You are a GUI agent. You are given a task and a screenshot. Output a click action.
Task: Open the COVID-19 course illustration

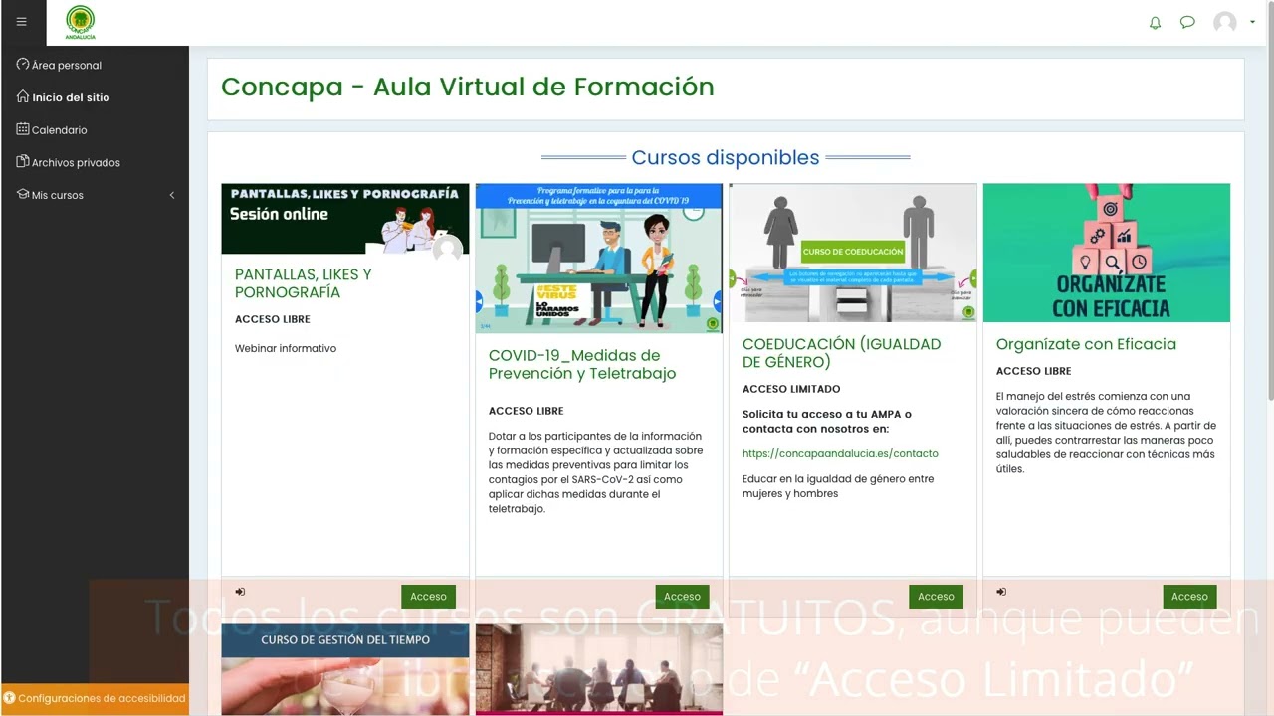[x=598, y=259]
